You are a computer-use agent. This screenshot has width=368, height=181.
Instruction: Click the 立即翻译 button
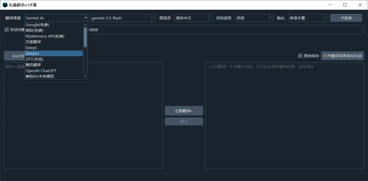(x=184, y=111)
